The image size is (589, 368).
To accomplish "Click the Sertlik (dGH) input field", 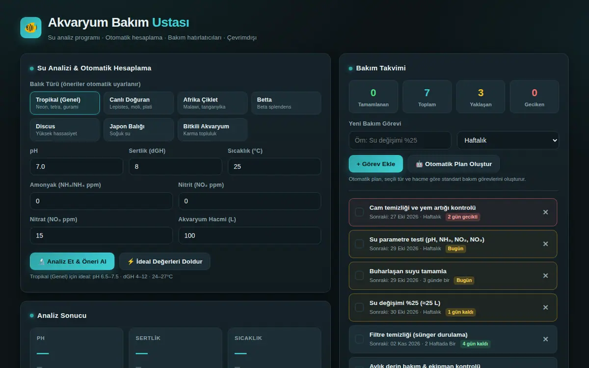I will (x=175, y=166).
